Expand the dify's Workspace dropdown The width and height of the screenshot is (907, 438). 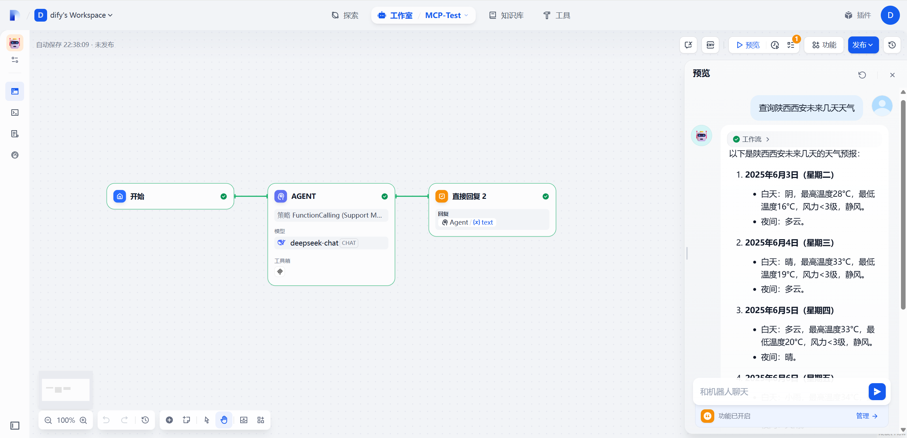point(81,15)
